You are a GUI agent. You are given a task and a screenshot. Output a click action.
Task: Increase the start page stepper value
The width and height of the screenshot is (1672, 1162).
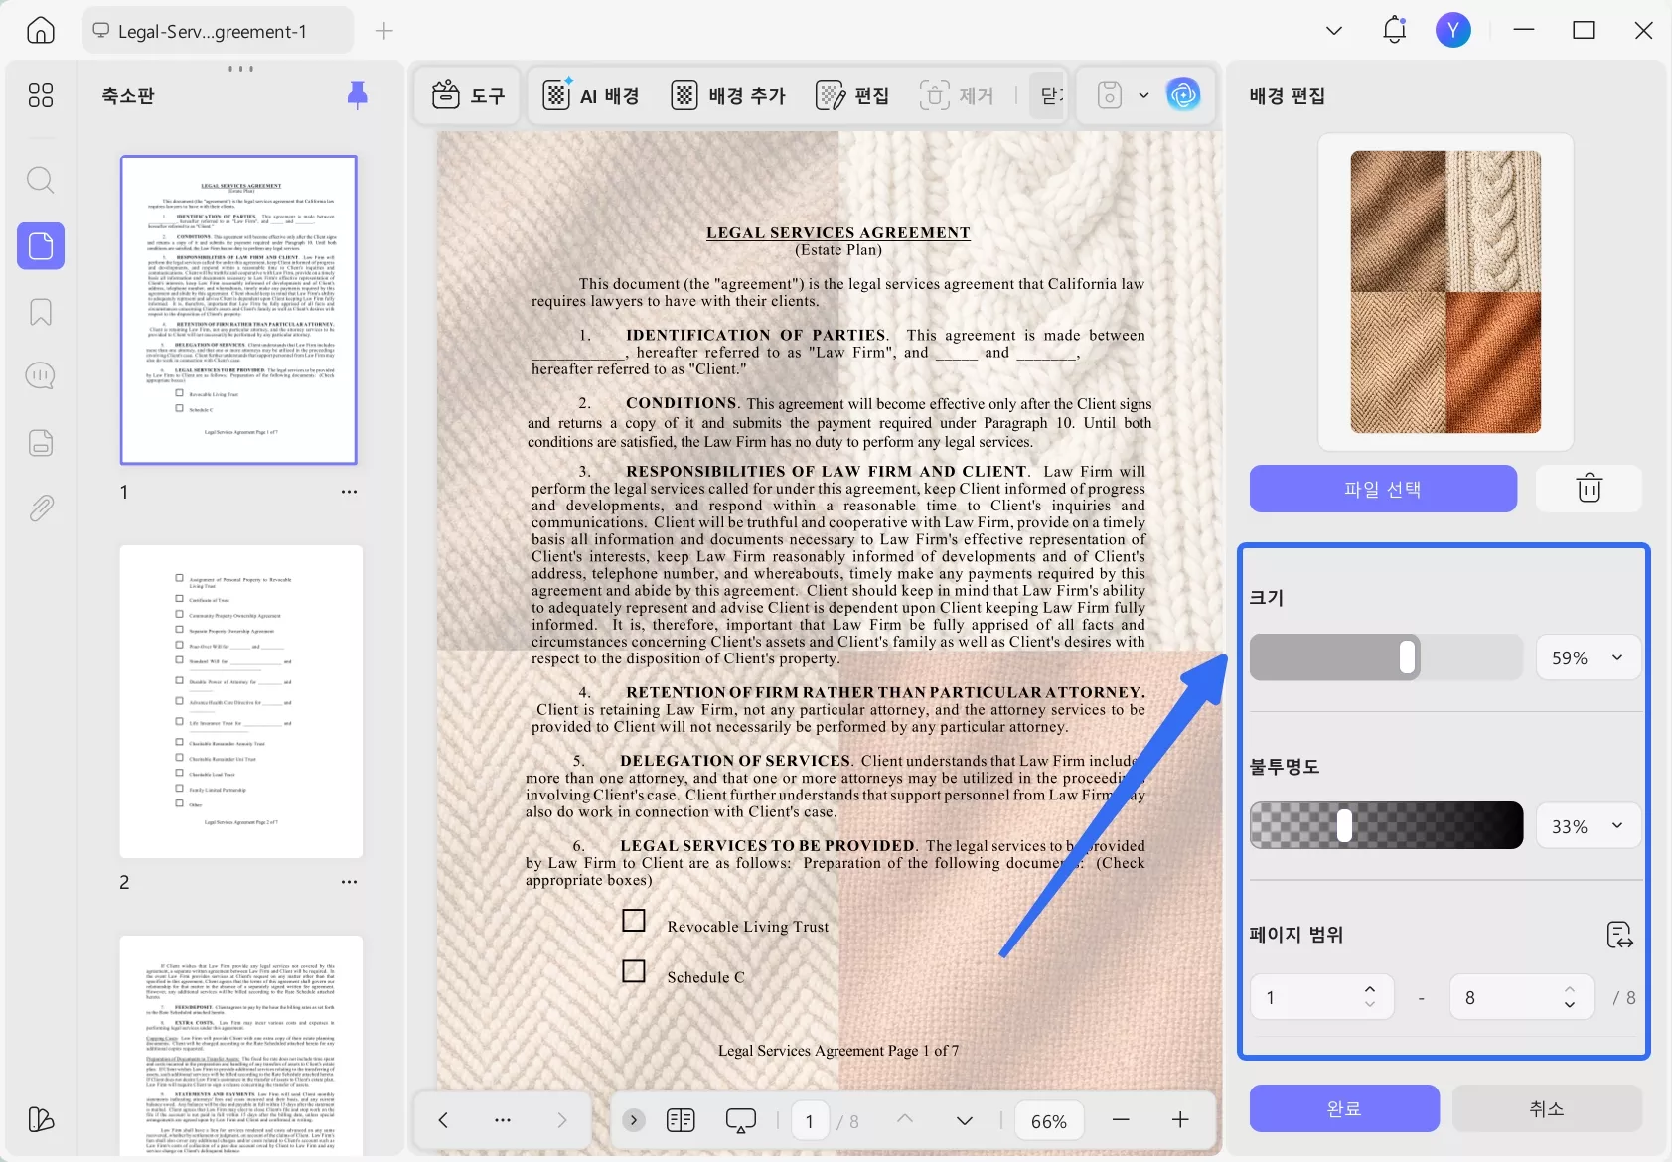[x=1370, y=989]
